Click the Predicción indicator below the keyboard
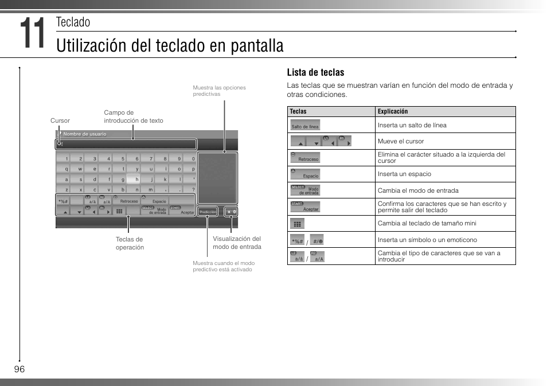This screenshot has width=547, height=386. 208,212
